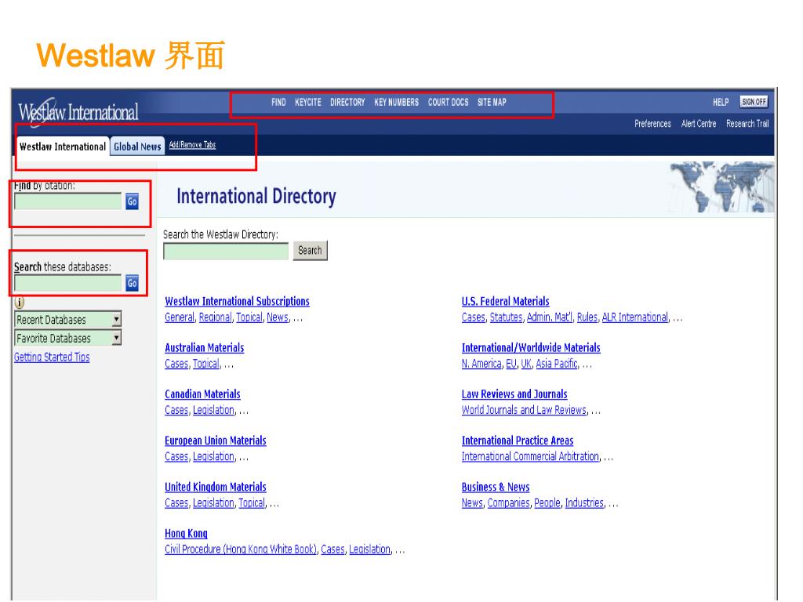Open International Commercial Arbitration link
Screen dimensions: 803x602
point(530,457)
